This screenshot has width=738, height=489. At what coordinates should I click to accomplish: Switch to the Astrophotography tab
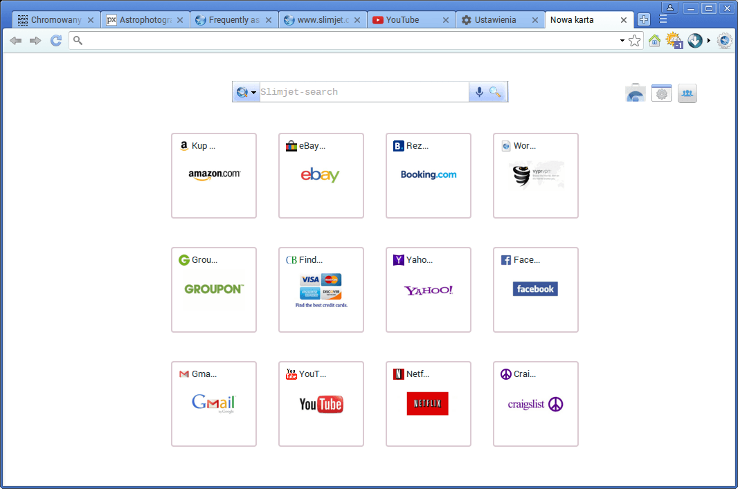point(145,20)
